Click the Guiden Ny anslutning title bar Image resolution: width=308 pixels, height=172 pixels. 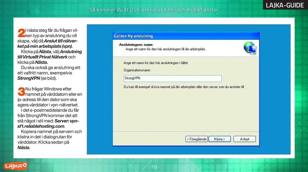tap(186, 36)
